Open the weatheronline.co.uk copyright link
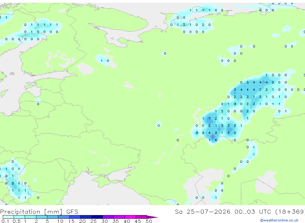Viewport: 305px width, 223px height. [x=279, y=220]
